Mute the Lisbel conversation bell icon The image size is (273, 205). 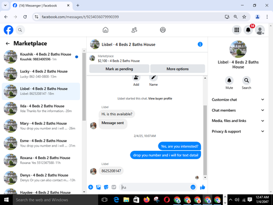pyautogui.click(x=229, y=80)
